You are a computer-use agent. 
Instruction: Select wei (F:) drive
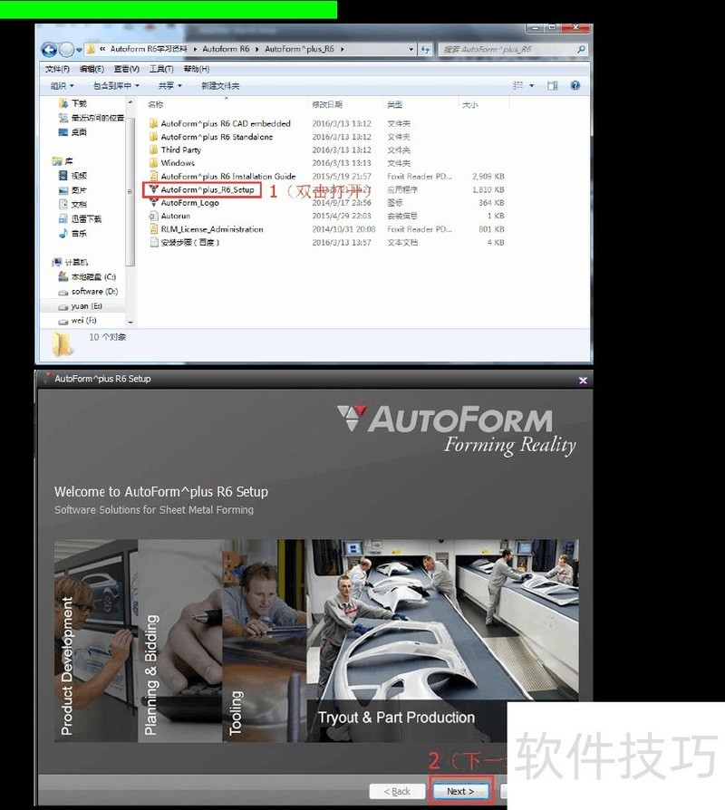[78, 320]
